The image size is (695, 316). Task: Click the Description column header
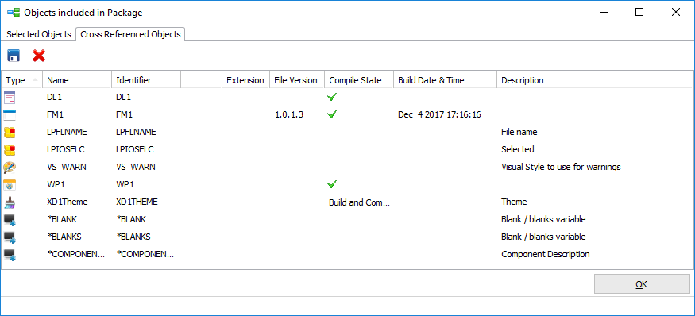(595, 80)
